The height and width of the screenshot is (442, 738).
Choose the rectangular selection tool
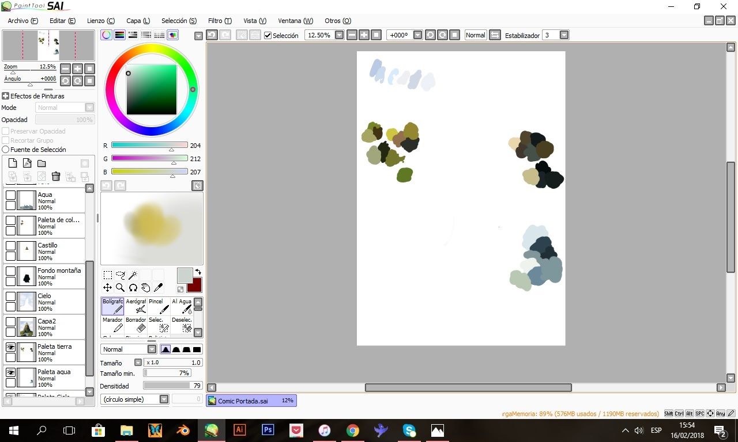pyautogui.click(x=107, y=275)
